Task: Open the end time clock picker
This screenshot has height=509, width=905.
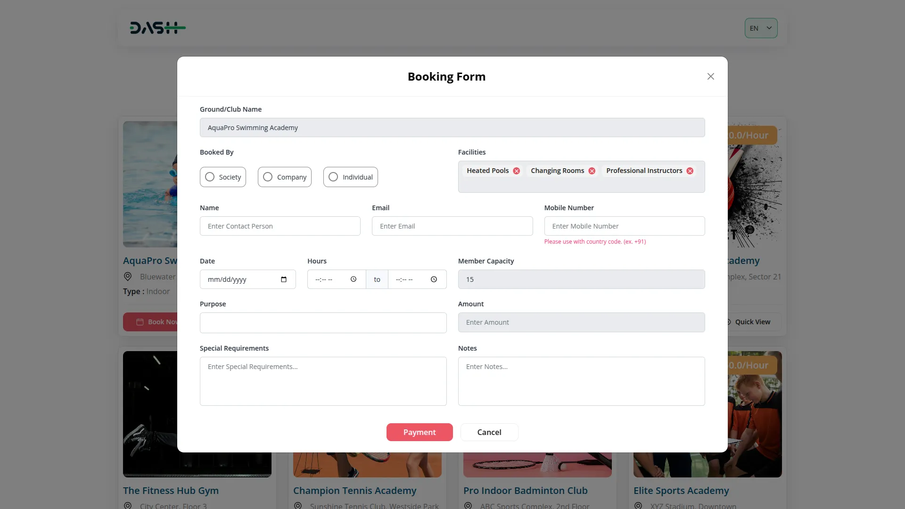Action: coord(434,279)
